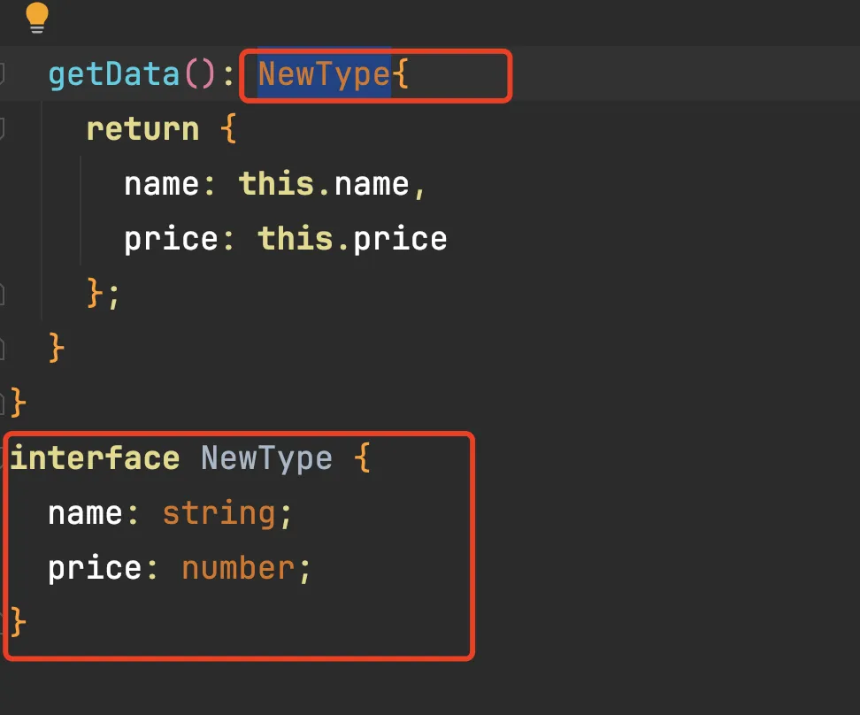Click the string type annotation
Image resolution: width=860 pixels, height=715 pixels.
pyautogui.click(x=219, y=513)
